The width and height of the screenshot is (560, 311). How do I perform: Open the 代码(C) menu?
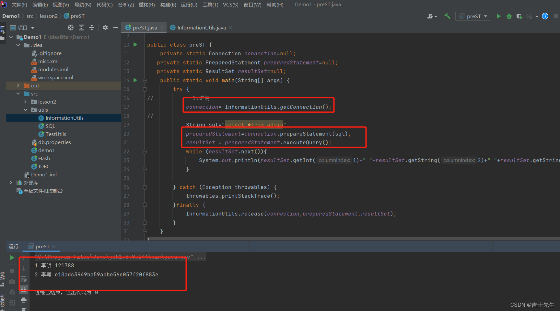(x=104, y=5)
